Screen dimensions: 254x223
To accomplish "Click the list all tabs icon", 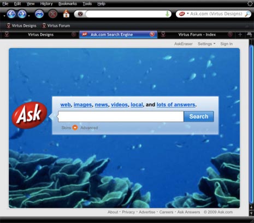I will pyautogui.click(x=249, y=34).
